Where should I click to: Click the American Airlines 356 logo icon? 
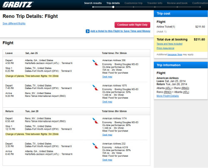(95, 62)
